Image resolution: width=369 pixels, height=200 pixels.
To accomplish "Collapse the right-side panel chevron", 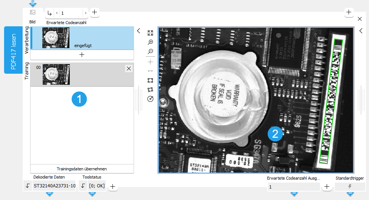I will pyautogui.click(x=361, y=31).
